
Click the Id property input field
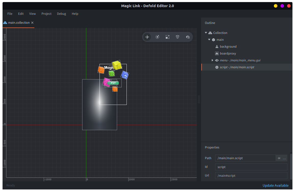[251, 167]
